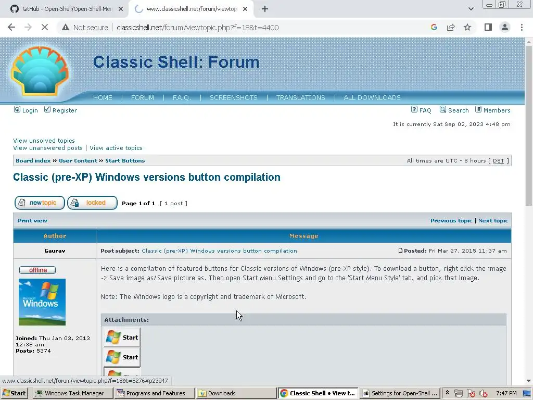Expand hidden system tray icons arrow
533x400 pixels.
click(447, 393)
